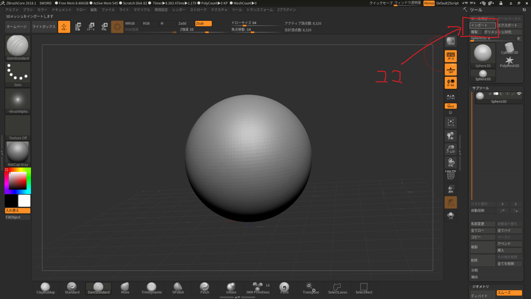Click the Frame icon in right shelf
531x299 pixels.
pyautogui.click(x=450, y=123)
